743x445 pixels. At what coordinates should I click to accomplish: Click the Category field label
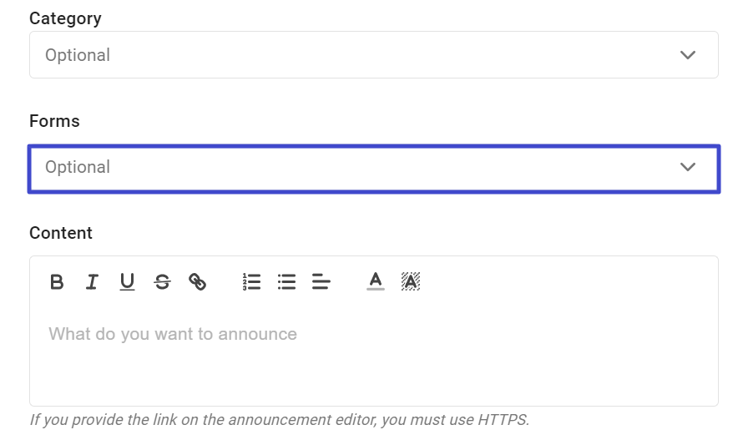(65, 18)
